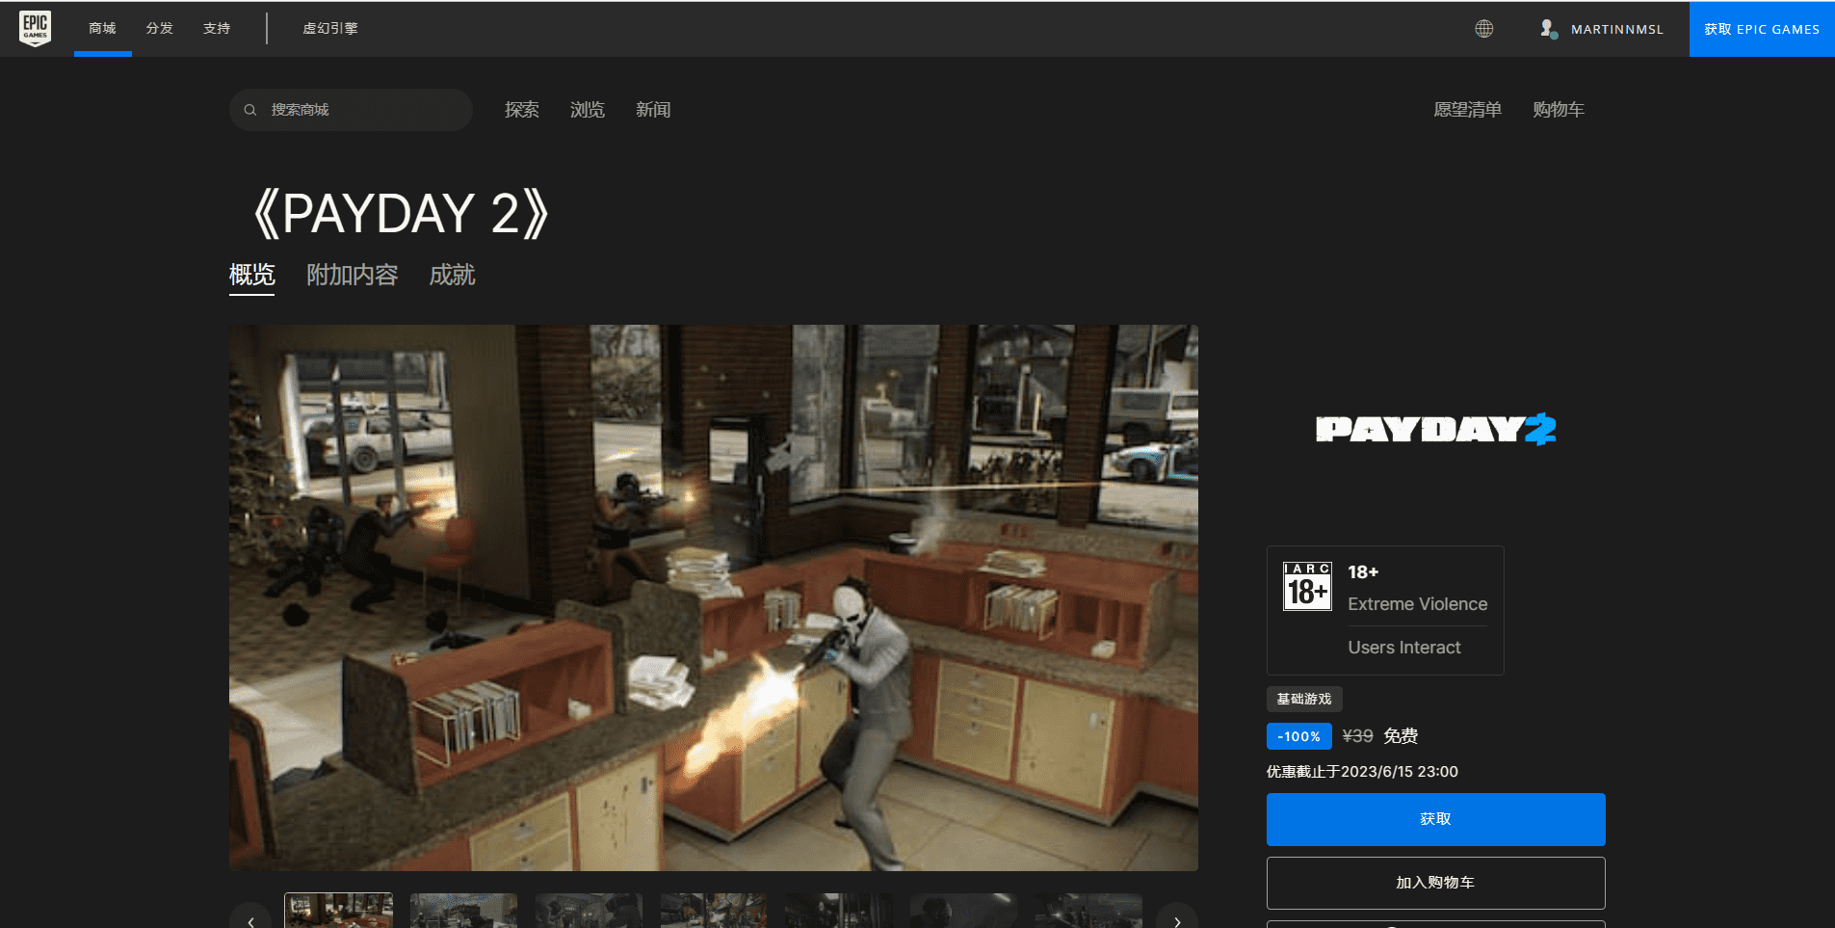
Task: Select the third screenshot thumbnail
Action: pyautogui.click(x=589, y=911)
